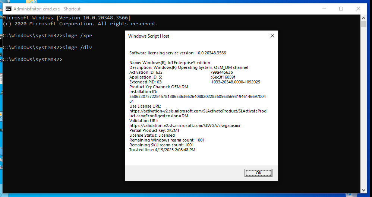
Task: Click the validation-v2 slwga.asmx URL text
Action: click(185, 125)
